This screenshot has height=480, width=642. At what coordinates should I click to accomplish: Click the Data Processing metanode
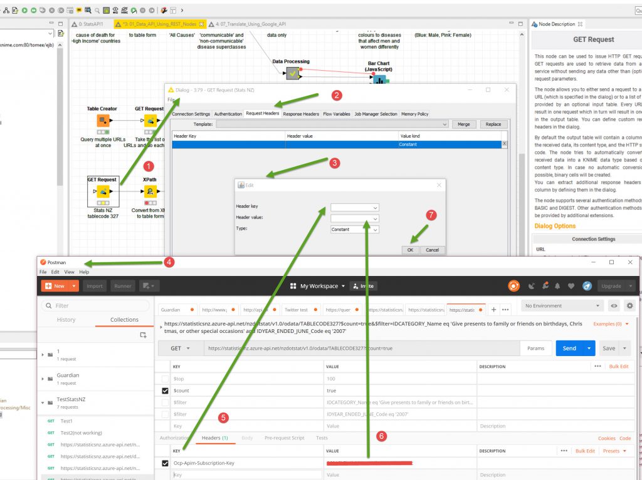(x=292, y=73)
